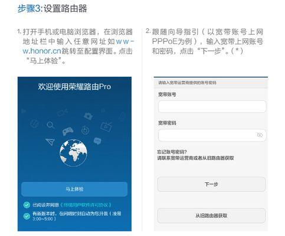Click the 请联系宽带运营商或者从旧路由器获取 hint

tap(195, 158)
